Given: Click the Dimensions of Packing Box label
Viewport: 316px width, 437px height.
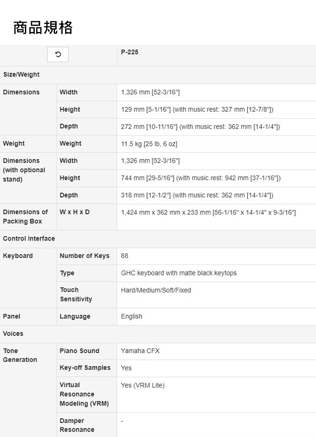Looking at the screenshot, I should [25, 217].
